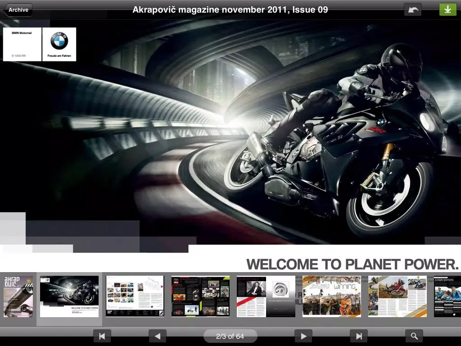Tap the BMW Motorrad S 1000 RR box
Screen dimensions: 461x346
[22, 44]
